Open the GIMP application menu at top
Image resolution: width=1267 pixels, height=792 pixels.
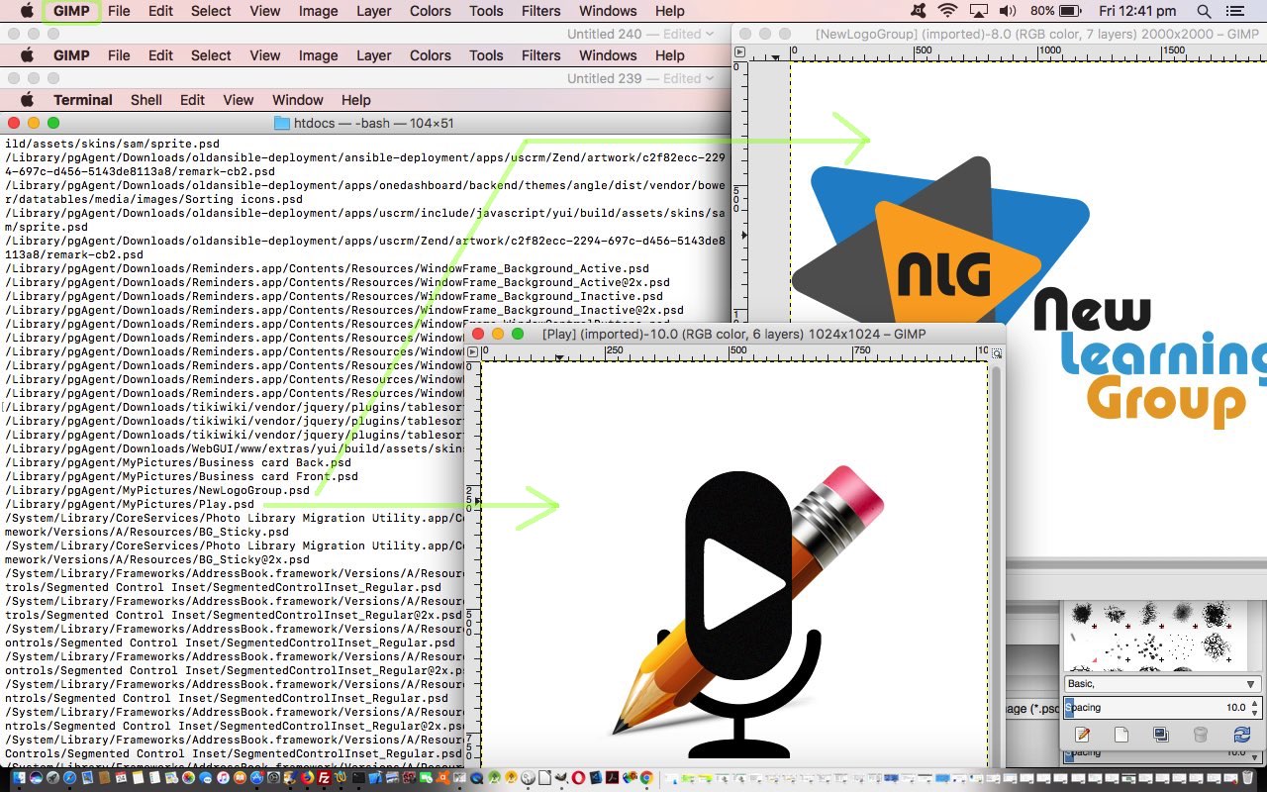tap(71, 11)
